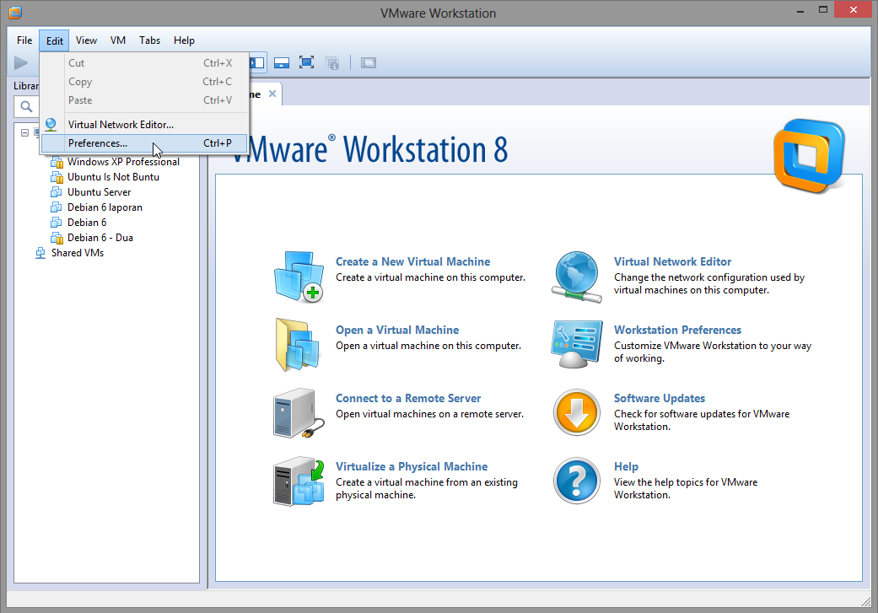Viewport: 878px width, 613px height.
Task: Choose Virtual Network Editor... from Edit menu
Action: coord(144,124)
